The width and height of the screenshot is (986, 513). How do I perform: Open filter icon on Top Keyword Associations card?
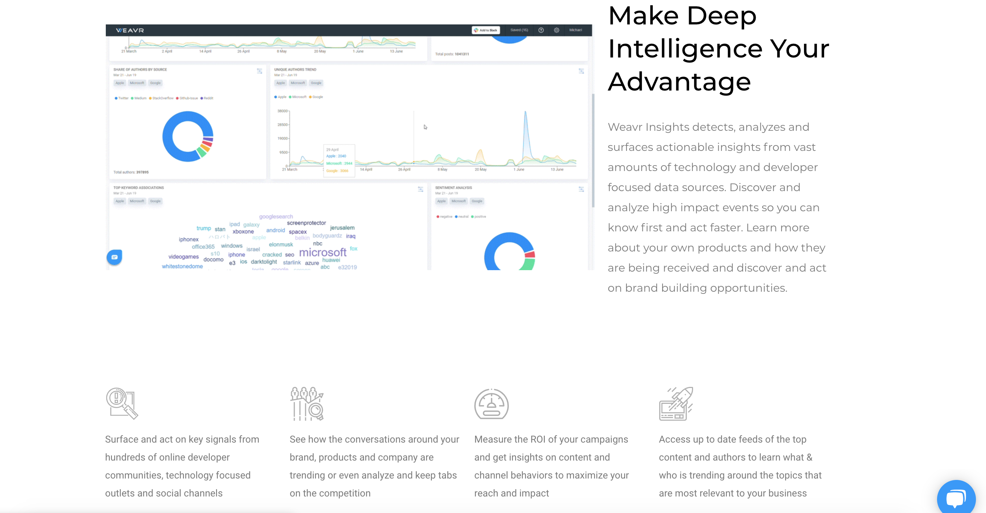pos(420,189)
